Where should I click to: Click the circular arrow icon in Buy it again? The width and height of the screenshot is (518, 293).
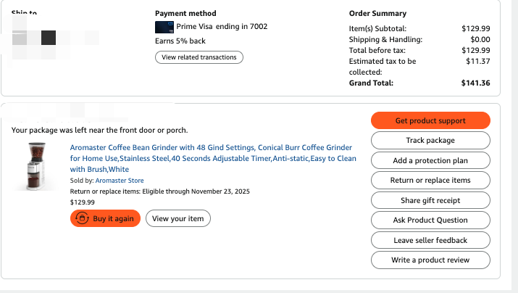pos(82,218)
